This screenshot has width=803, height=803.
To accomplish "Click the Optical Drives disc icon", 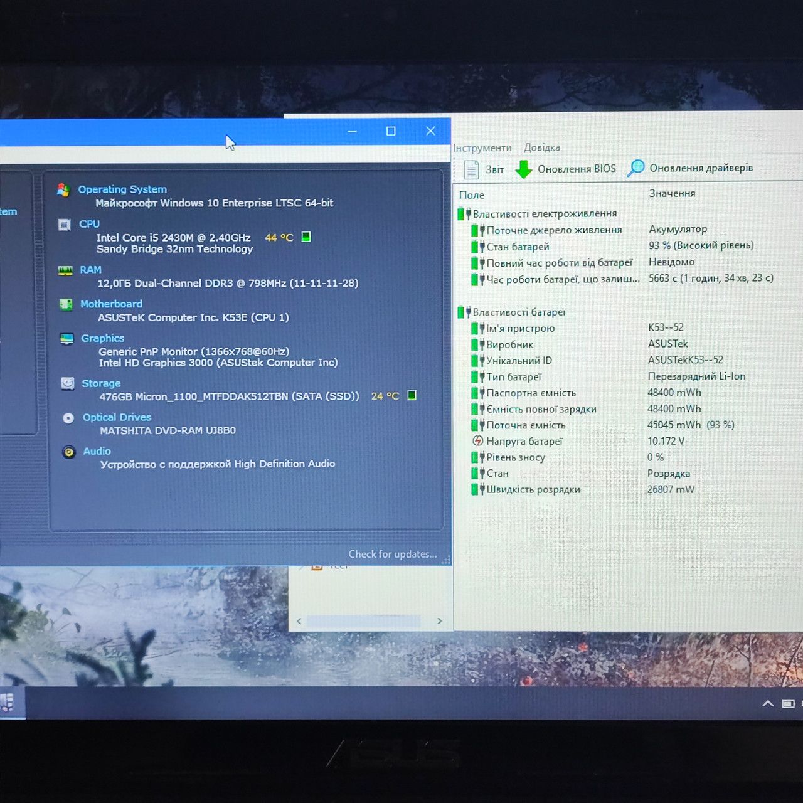I will (x=68, y=418).
